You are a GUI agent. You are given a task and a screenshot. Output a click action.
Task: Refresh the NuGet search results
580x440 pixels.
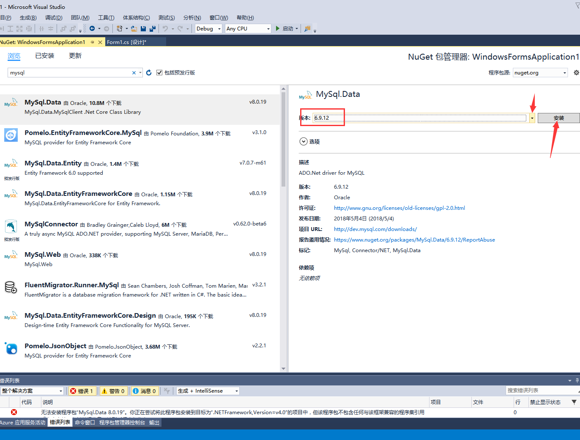(x=148, y=72)
